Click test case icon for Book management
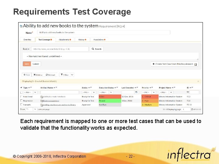This screenshot has width=219, height=164. click(41, 101)
